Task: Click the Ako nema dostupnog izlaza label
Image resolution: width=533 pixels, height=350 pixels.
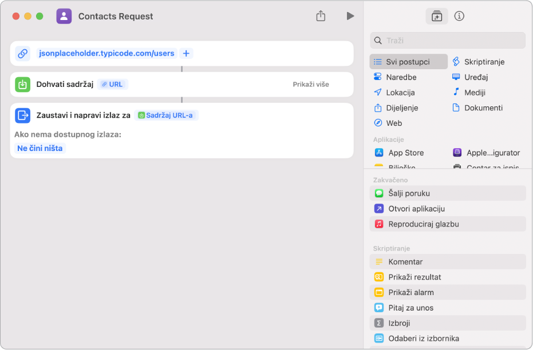Action: tap(68, 134)
